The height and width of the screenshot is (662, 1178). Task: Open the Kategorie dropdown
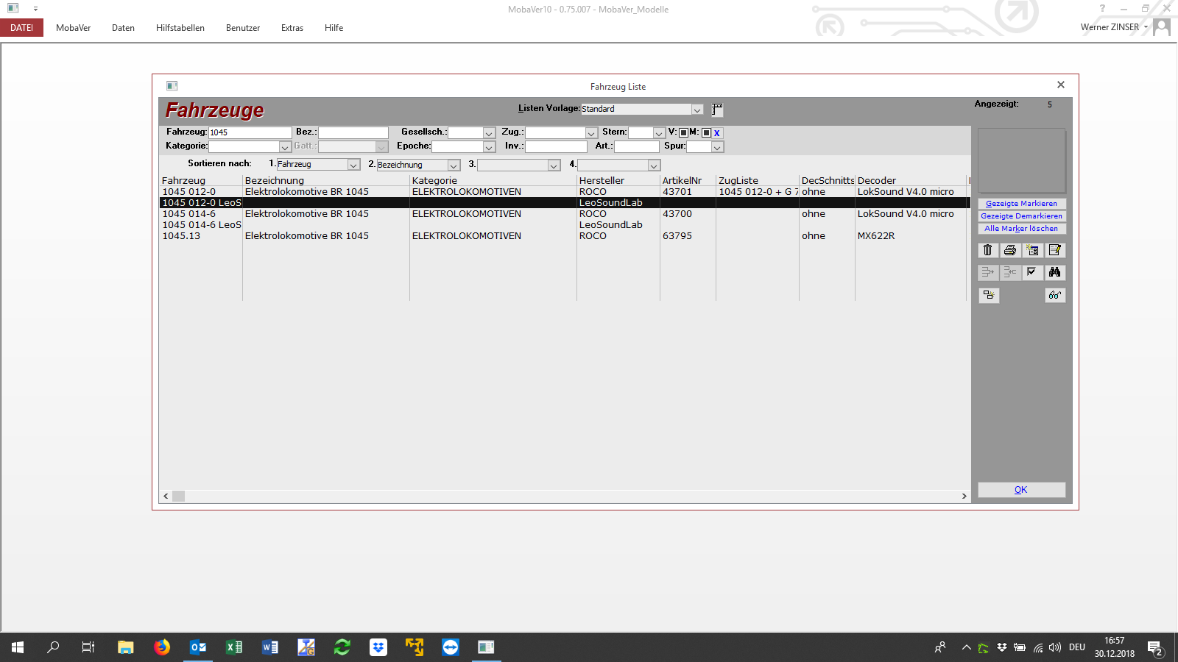coord(285,147)
